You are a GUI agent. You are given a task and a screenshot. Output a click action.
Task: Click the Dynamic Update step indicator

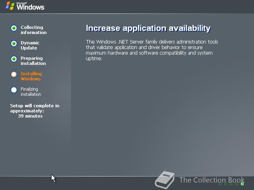[14, 44]
